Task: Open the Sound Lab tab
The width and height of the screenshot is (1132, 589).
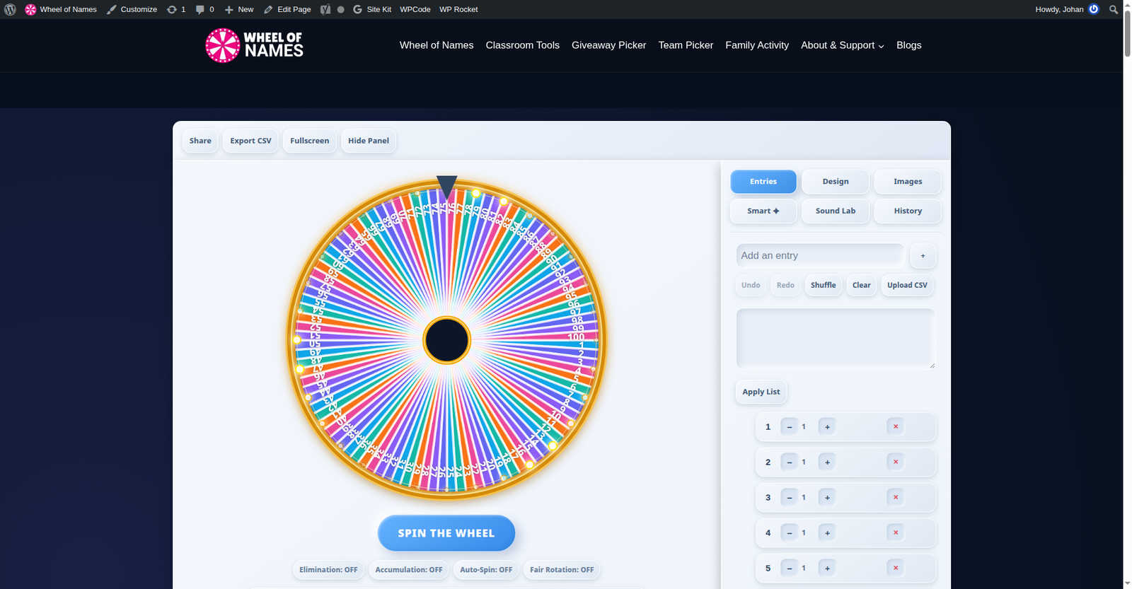Action: point(836,211)
